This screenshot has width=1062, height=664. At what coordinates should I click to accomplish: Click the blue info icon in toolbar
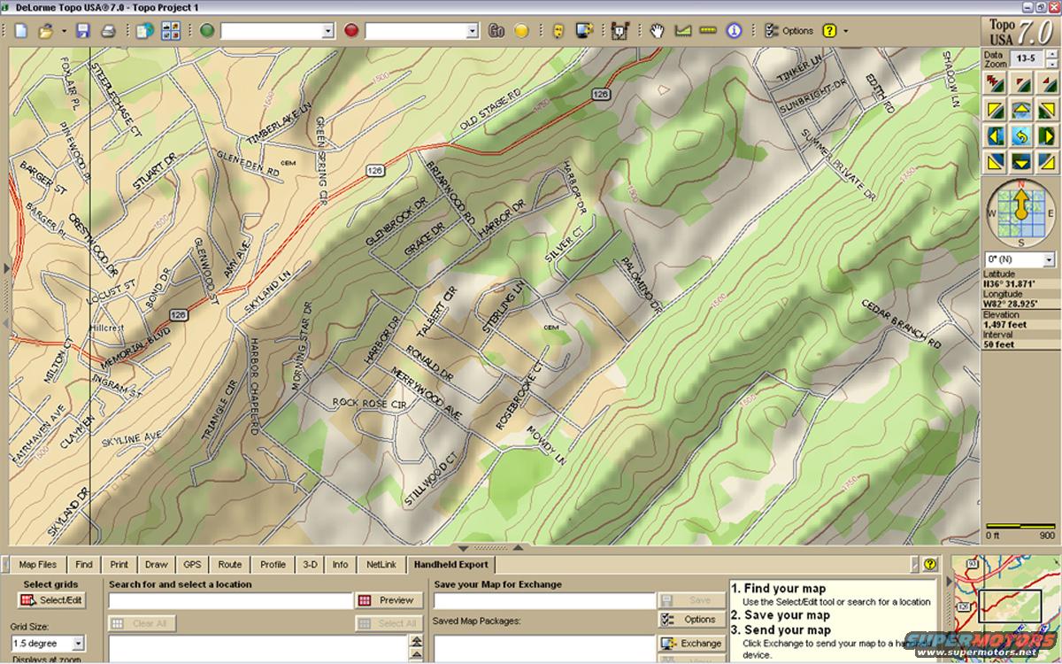coord(733,31)
